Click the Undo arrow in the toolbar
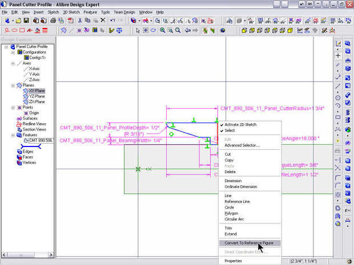 pos(113,21)
